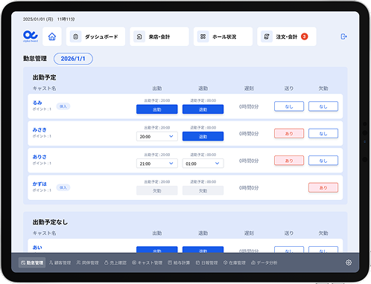The image size is (371, 284).
Task: Click the alpha board logo
Action: point(31,36)
